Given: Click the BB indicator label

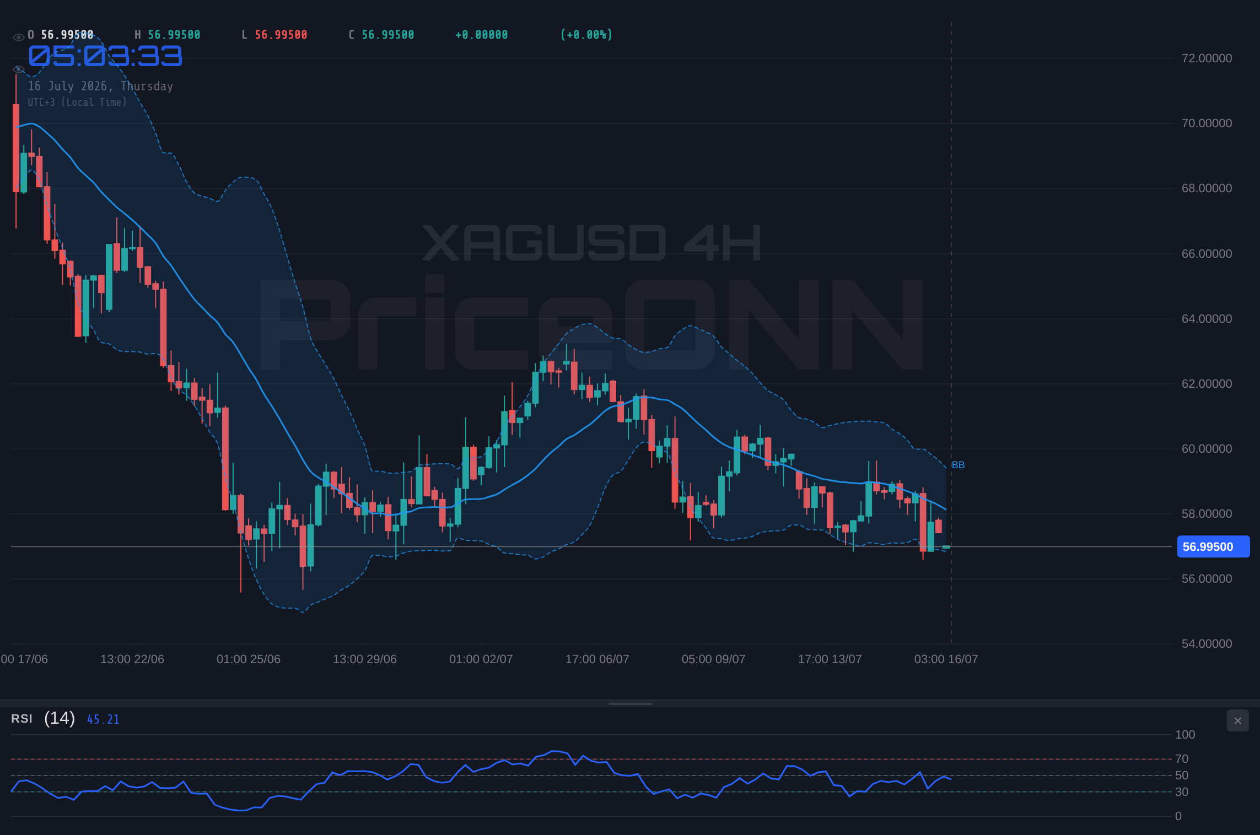Looking at the screenshot, I should [x=958, y=465].
